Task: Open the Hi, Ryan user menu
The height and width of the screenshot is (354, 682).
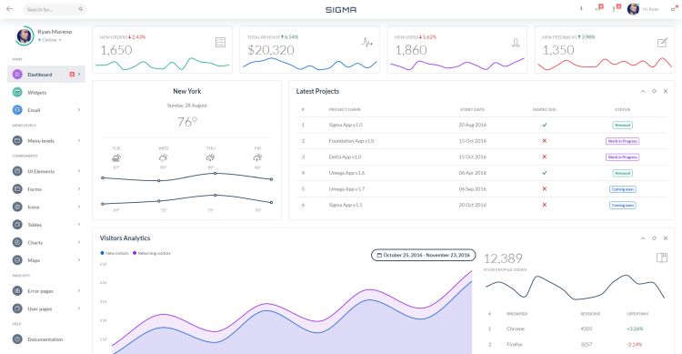Action: pyautogui.click(x=651, y=9)
